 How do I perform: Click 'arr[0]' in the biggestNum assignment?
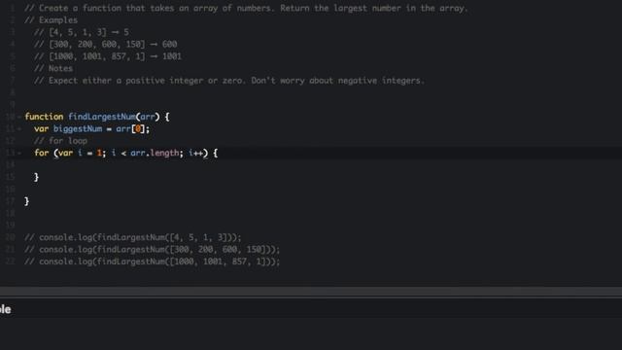(x=130, y=129)
